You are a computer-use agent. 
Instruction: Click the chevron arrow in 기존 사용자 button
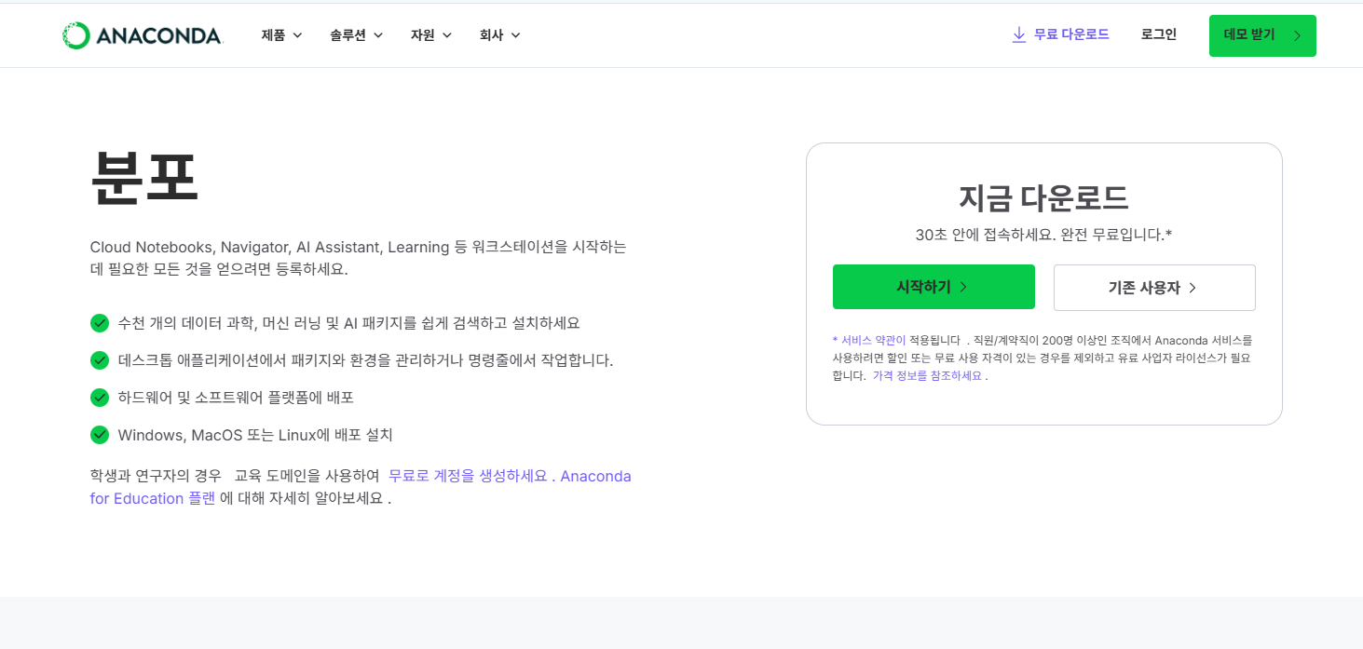pos(1193,288)
